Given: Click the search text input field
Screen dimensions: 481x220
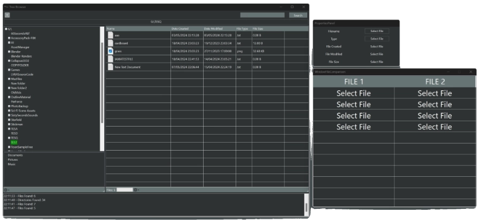Looking at the screenshot, I should [x=262, y=15].
